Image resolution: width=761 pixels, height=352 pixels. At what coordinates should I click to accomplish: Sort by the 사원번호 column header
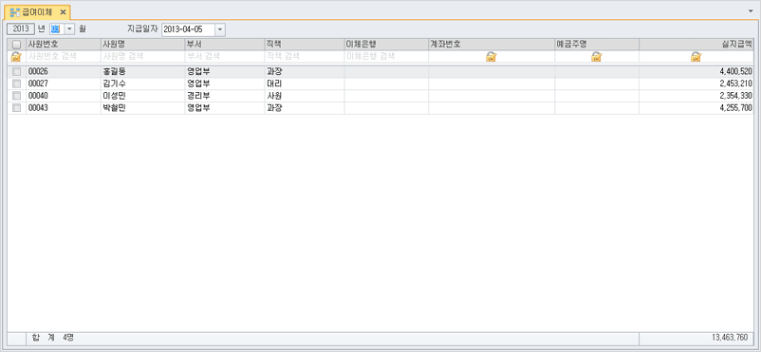pyautogui.click(x=64, y=45)
